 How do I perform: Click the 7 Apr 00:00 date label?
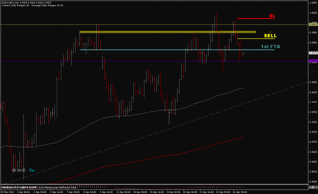(73, 192)
